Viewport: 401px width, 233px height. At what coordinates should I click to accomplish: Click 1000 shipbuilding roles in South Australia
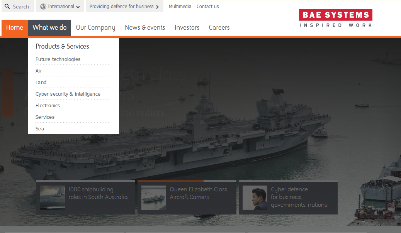click(x=98, y=193)
